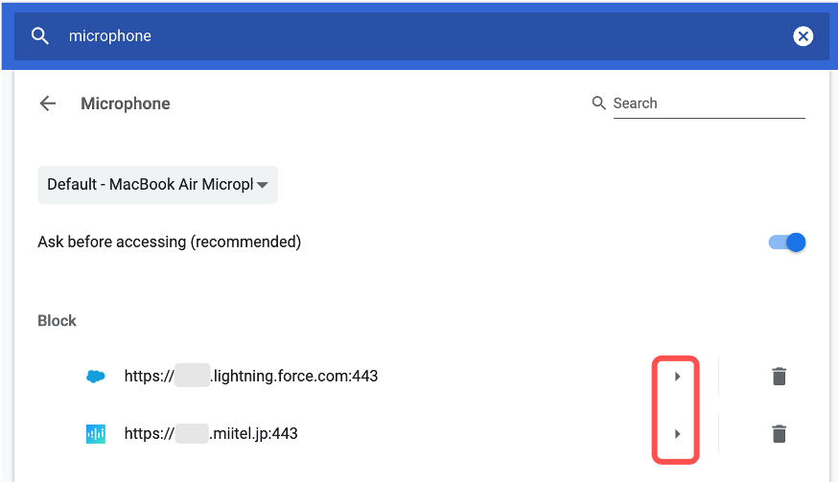
Task: Click the Search field in the Microphone header
Action: click(708, 103)
